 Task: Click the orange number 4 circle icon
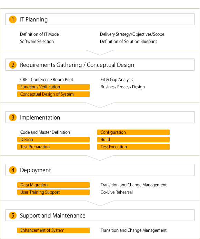coord(13,170)
